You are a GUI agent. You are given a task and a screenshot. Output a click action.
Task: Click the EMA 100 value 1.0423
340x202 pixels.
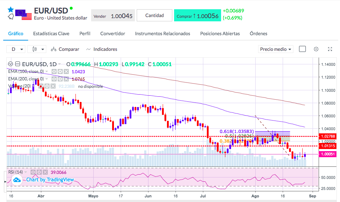tap(78, 72)
